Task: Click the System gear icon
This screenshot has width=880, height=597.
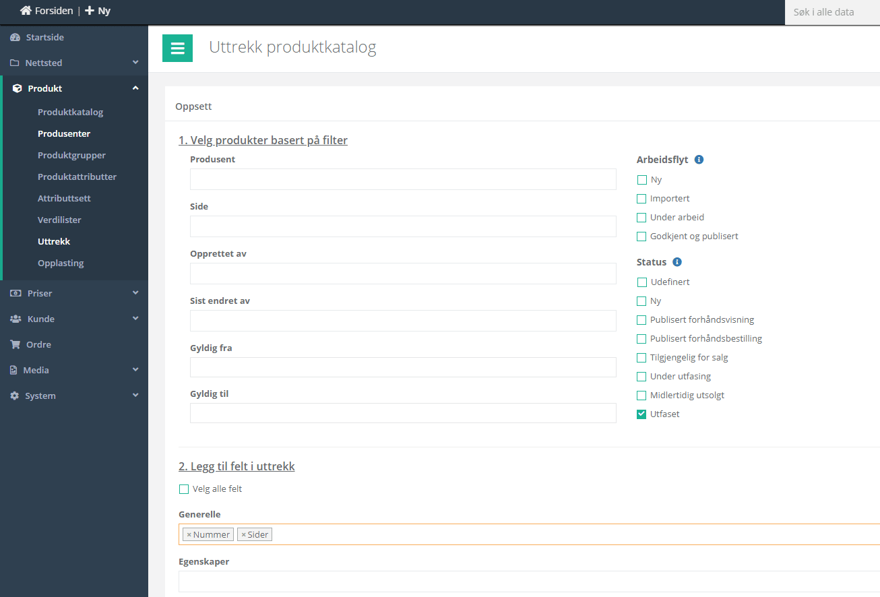Action: tap(15, 396)
